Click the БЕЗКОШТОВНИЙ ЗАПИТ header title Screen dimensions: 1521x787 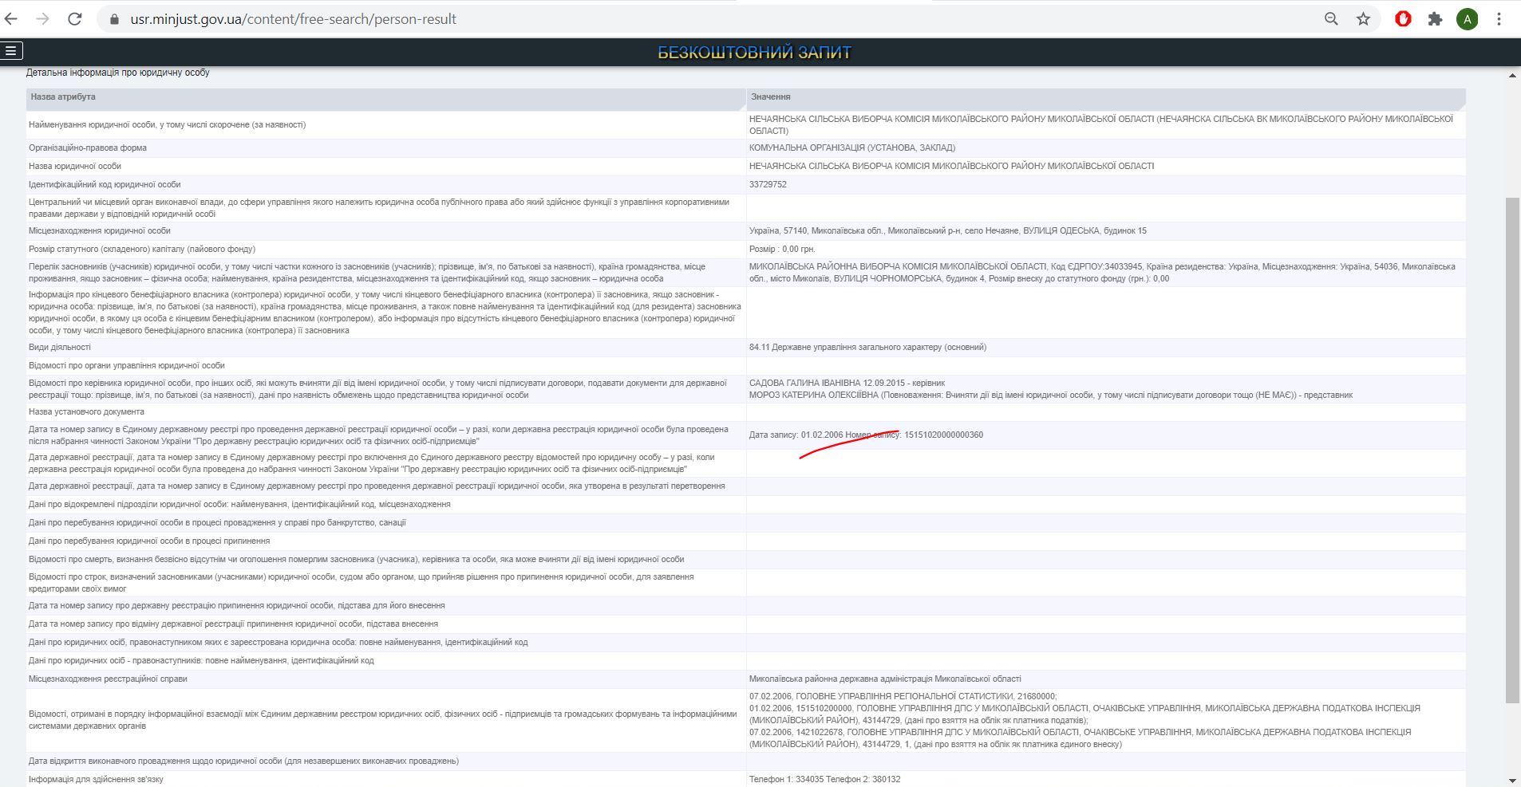[x=754, y=53]
